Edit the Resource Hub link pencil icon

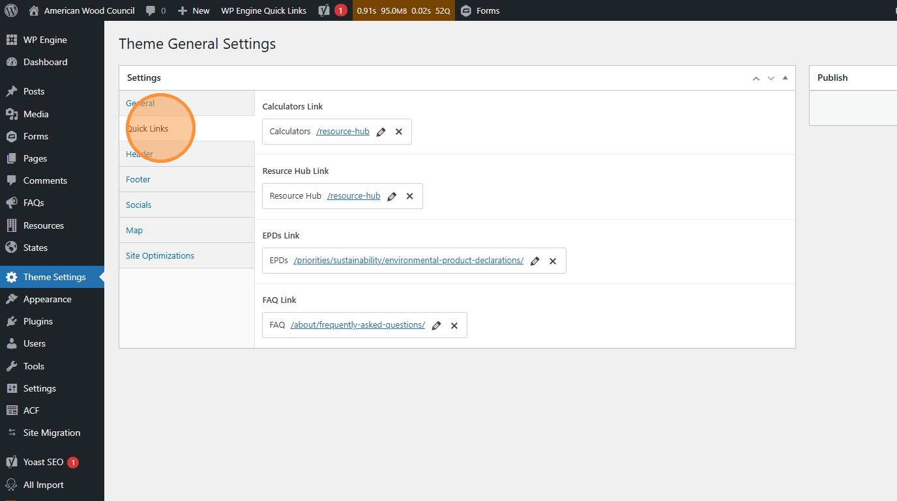coord(392,196)
